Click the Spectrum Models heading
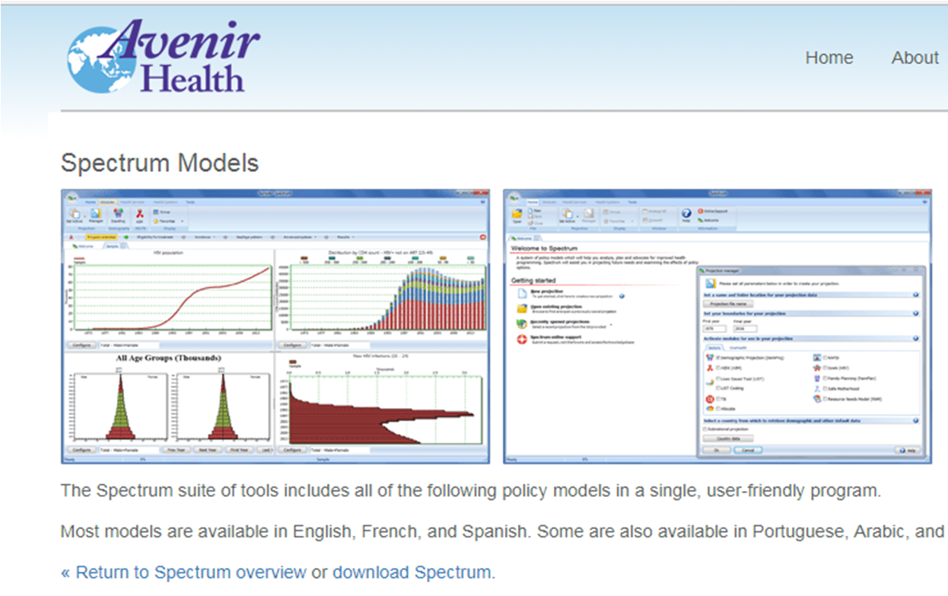 coord(160,163)
